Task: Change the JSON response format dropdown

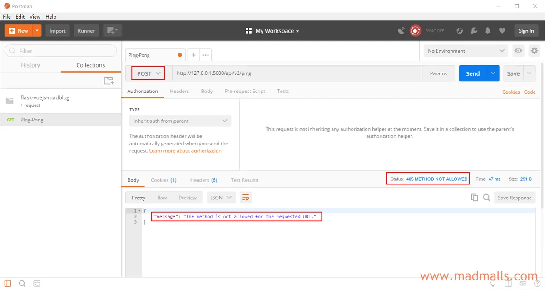Action: point(221,198)
